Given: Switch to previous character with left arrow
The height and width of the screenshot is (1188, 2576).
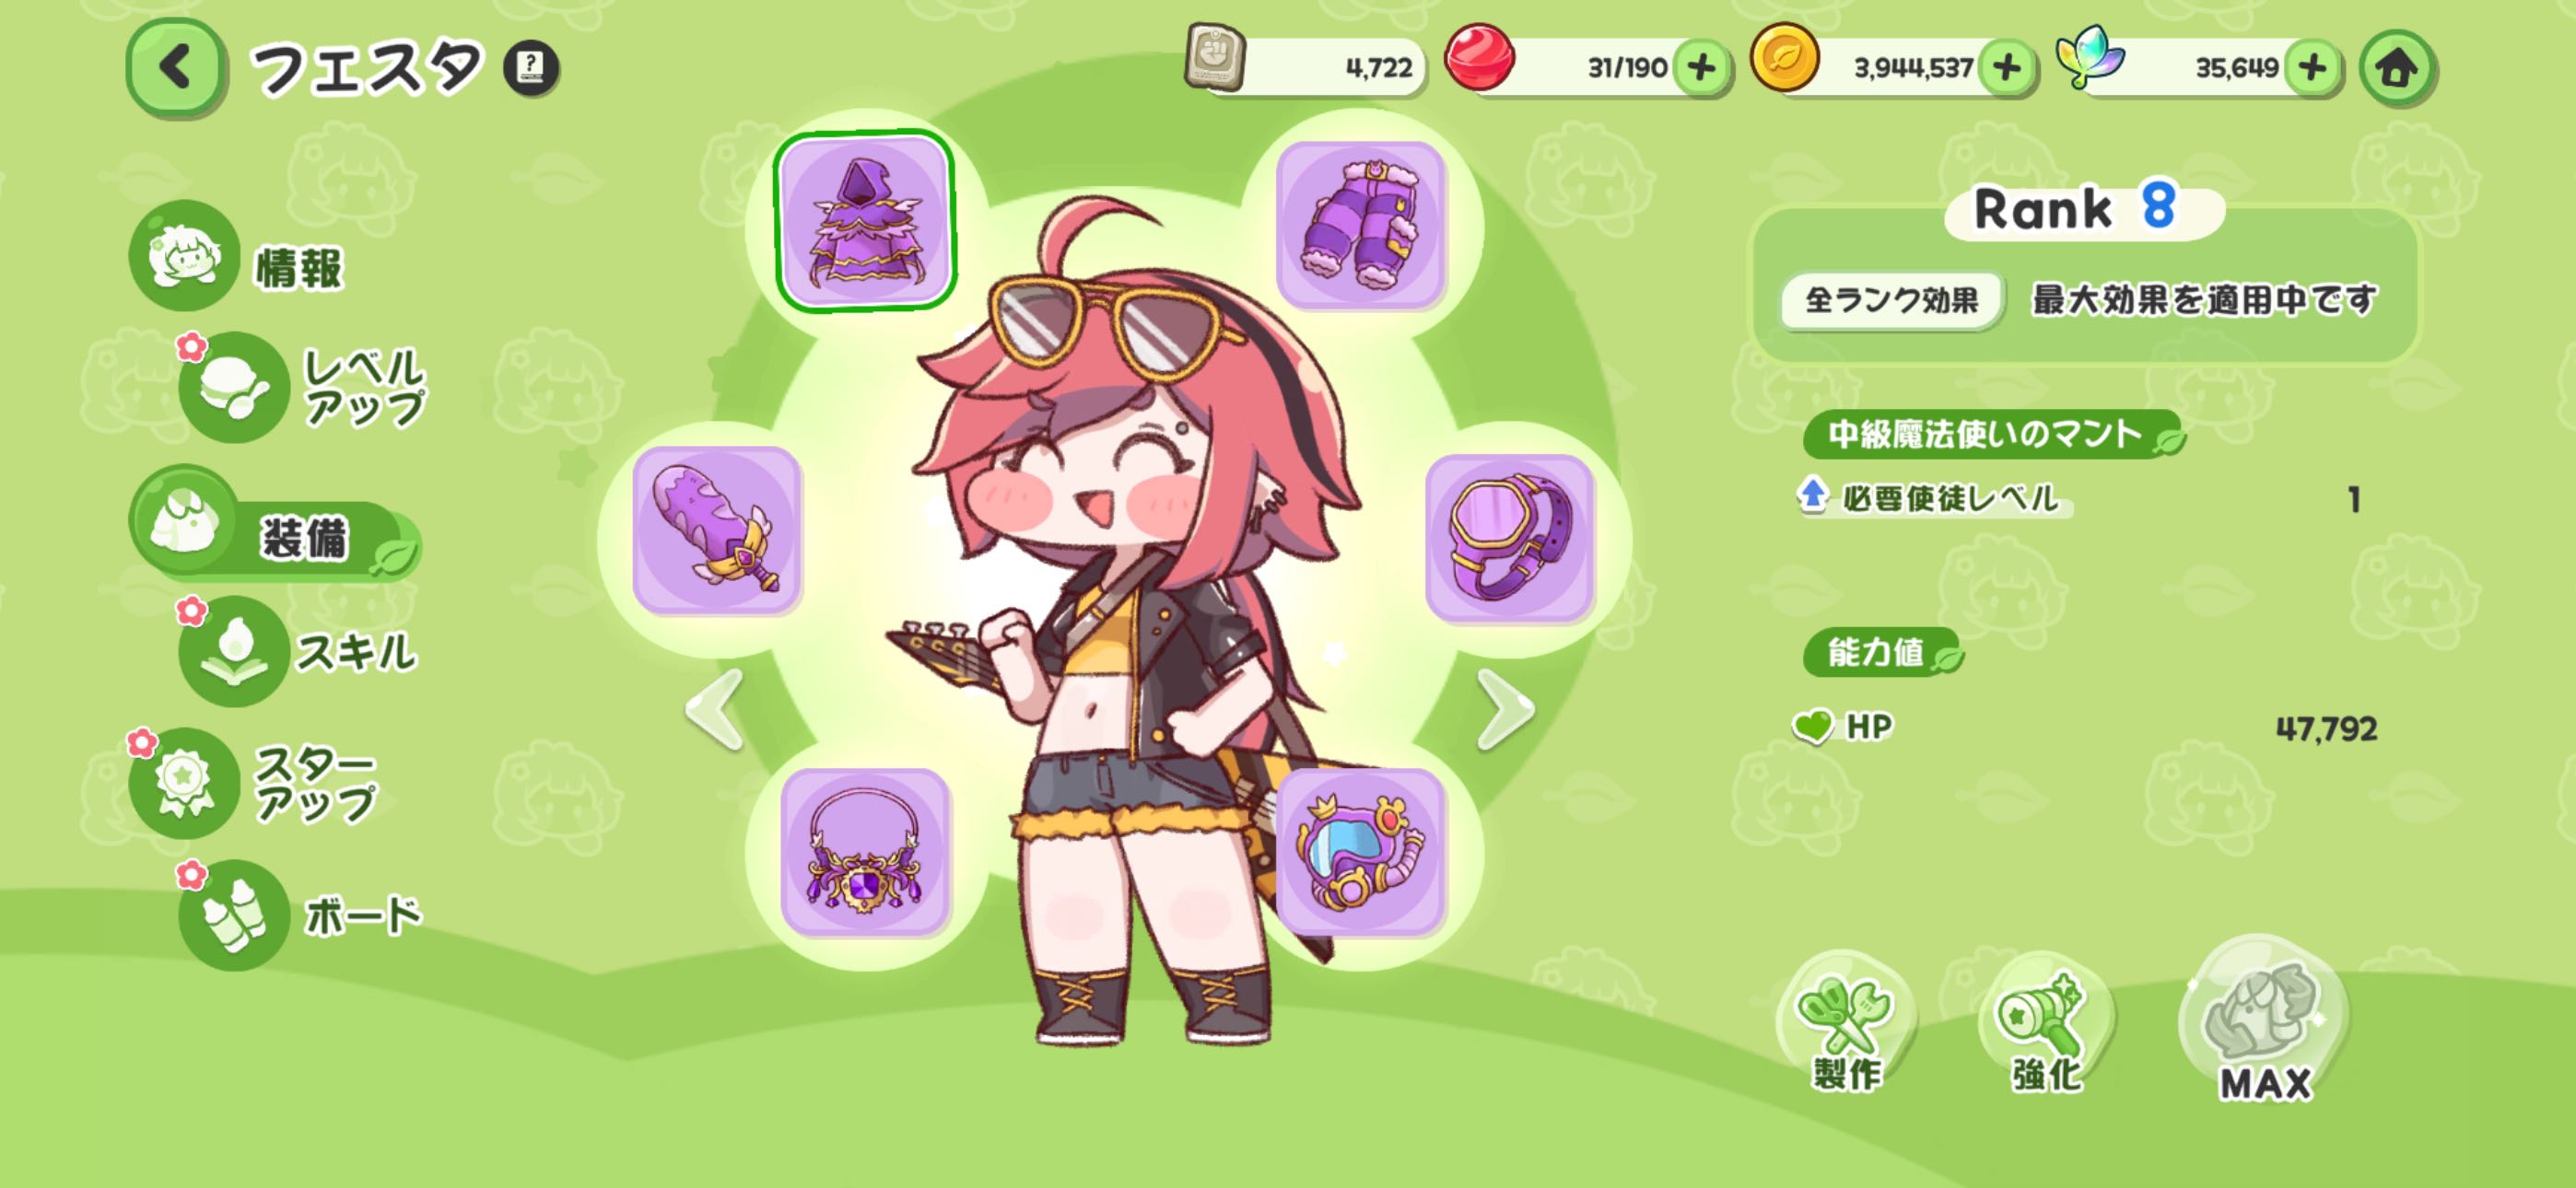Looking at the screenshot, I should pos(716,709).
